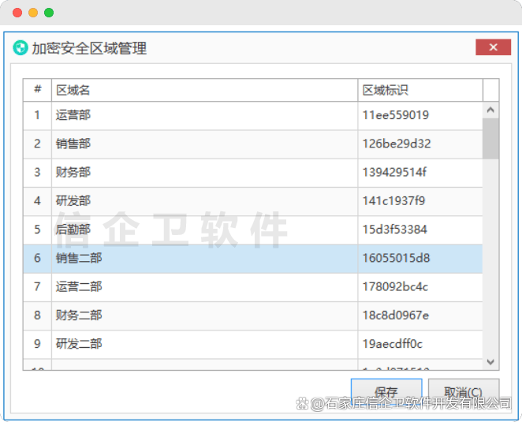
Task: Click the 保存 button
Action: [x=386, y=392]
